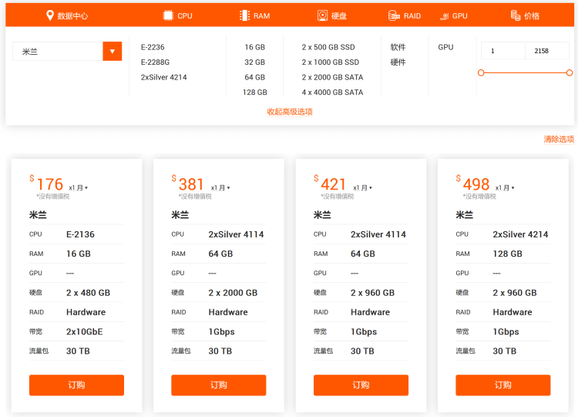
Task: Click the hard disk icon in header
Action: pyautogui.click(x=322, y=15)
